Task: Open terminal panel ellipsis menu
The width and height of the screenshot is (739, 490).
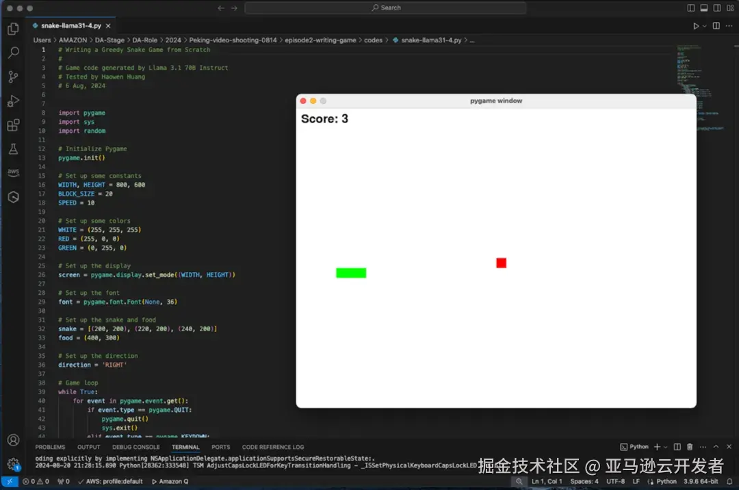Action: (703, 447)
